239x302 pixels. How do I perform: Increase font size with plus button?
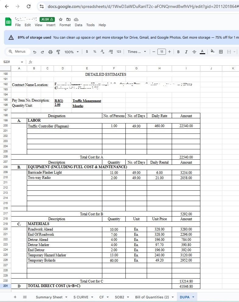(x=169, y=52)
